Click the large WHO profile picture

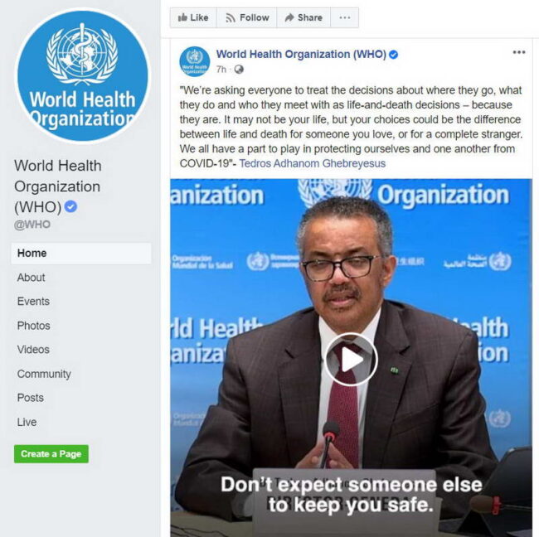click(82, 76)
